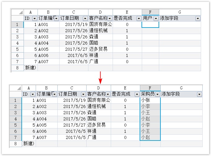Select column D header in lower table
Image resolution: width=211 pixels, height=156 pixels.
(x=98, y=88)
